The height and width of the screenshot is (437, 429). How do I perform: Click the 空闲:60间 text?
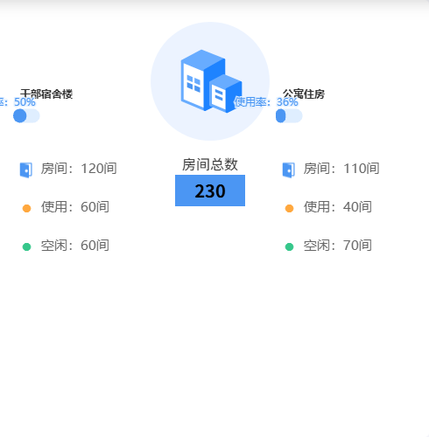(75, 246)
